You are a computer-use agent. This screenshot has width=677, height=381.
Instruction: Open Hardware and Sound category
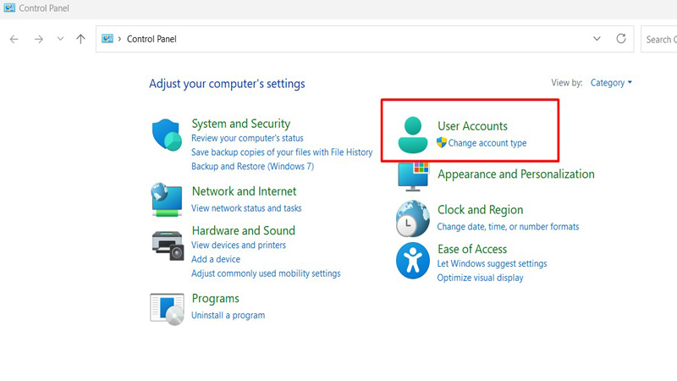tap(244, 230)
